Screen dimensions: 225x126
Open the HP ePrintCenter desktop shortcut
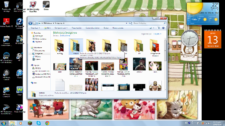[6, 58]
